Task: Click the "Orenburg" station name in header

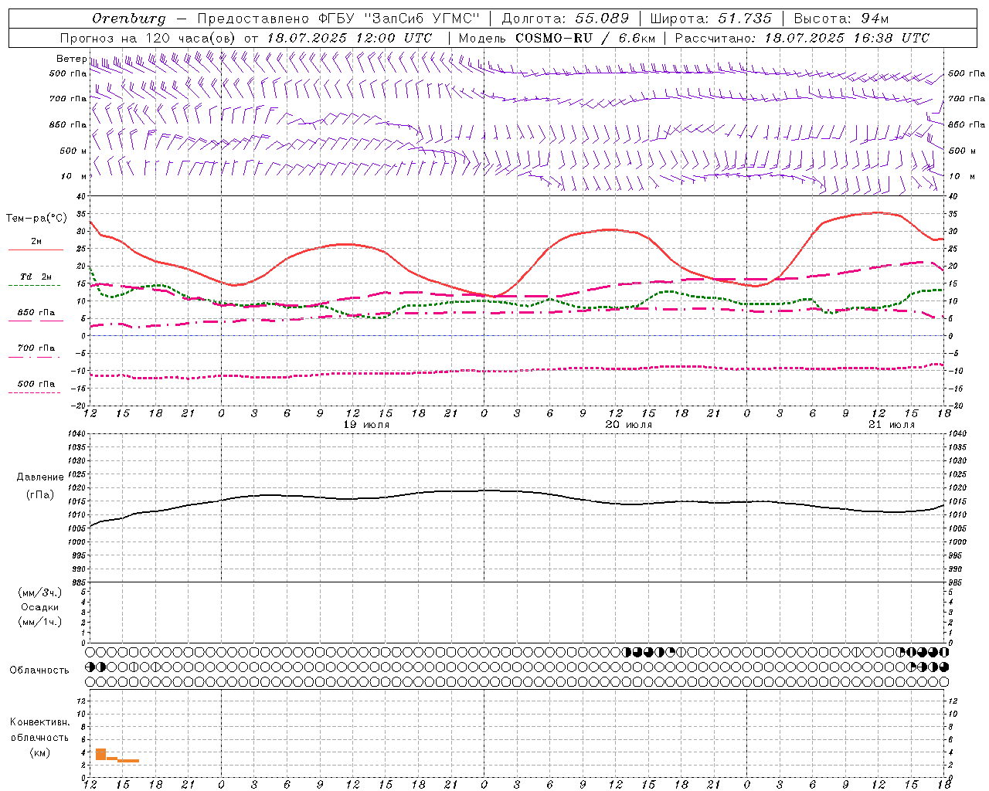Action: pyautogui.click(x=129, y=19)
